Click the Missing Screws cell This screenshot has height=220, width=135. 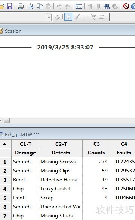[61, 162]
